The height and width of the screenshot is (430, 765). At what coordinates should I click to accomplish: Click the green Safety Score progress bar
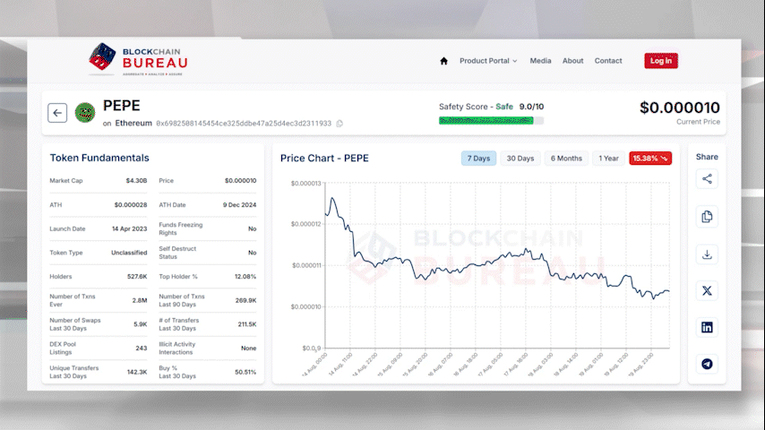click(x=490, y=120)
